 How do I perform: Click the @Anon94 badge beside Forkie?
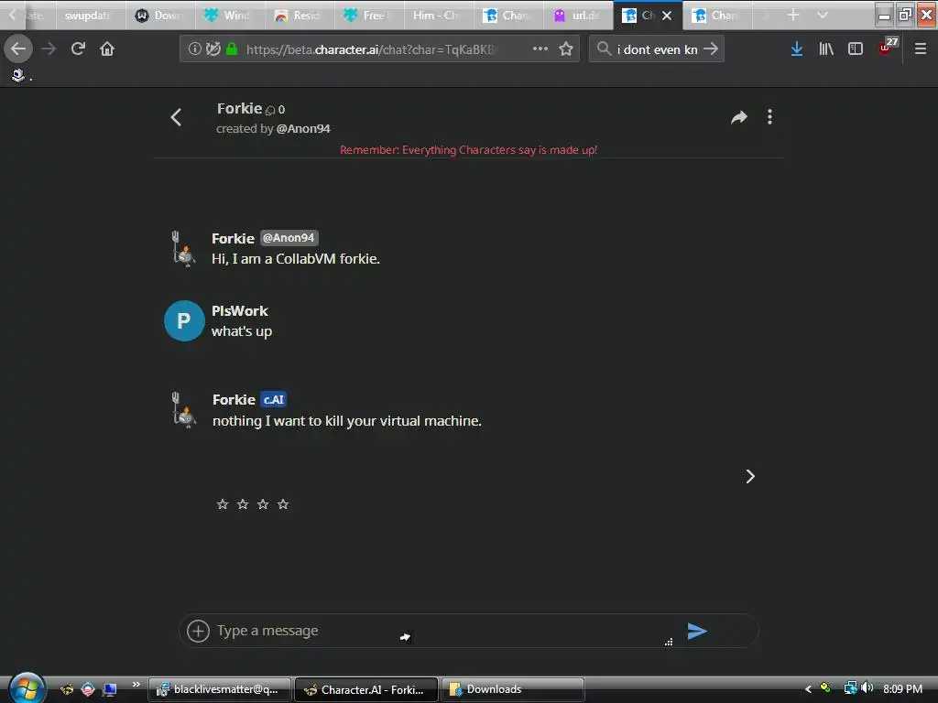pos(289,238)
